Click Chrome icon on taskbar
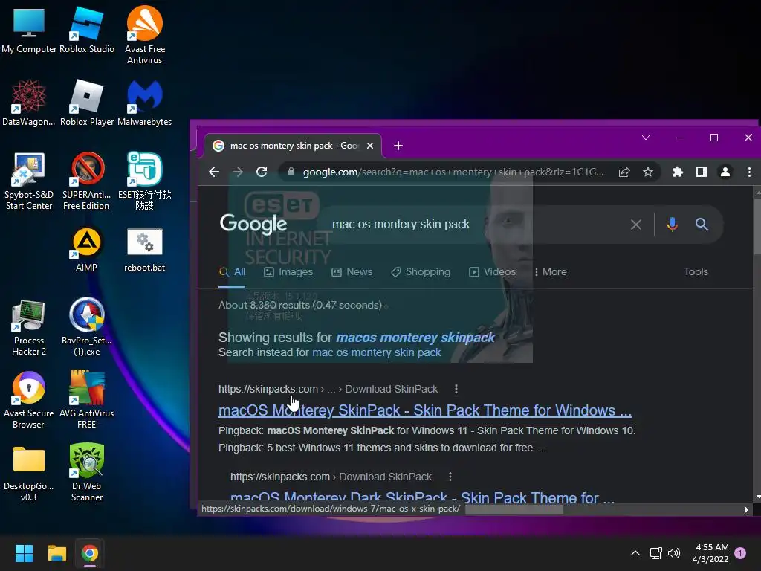This screenshot has width=761, height=571. point(90,553)
